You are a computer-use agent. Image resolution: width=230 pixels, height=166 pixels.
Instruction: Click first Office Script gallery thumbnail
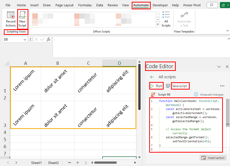click(43, 20)
